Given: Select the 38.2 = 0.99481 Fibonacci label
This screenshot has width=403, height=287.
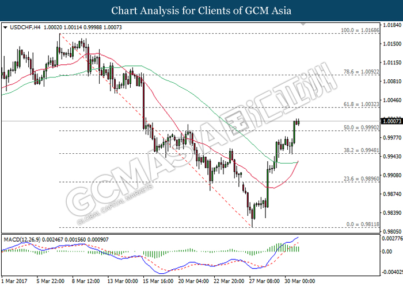Looking at the screenshot, I should pyautogui.click(x=361, y=150).
